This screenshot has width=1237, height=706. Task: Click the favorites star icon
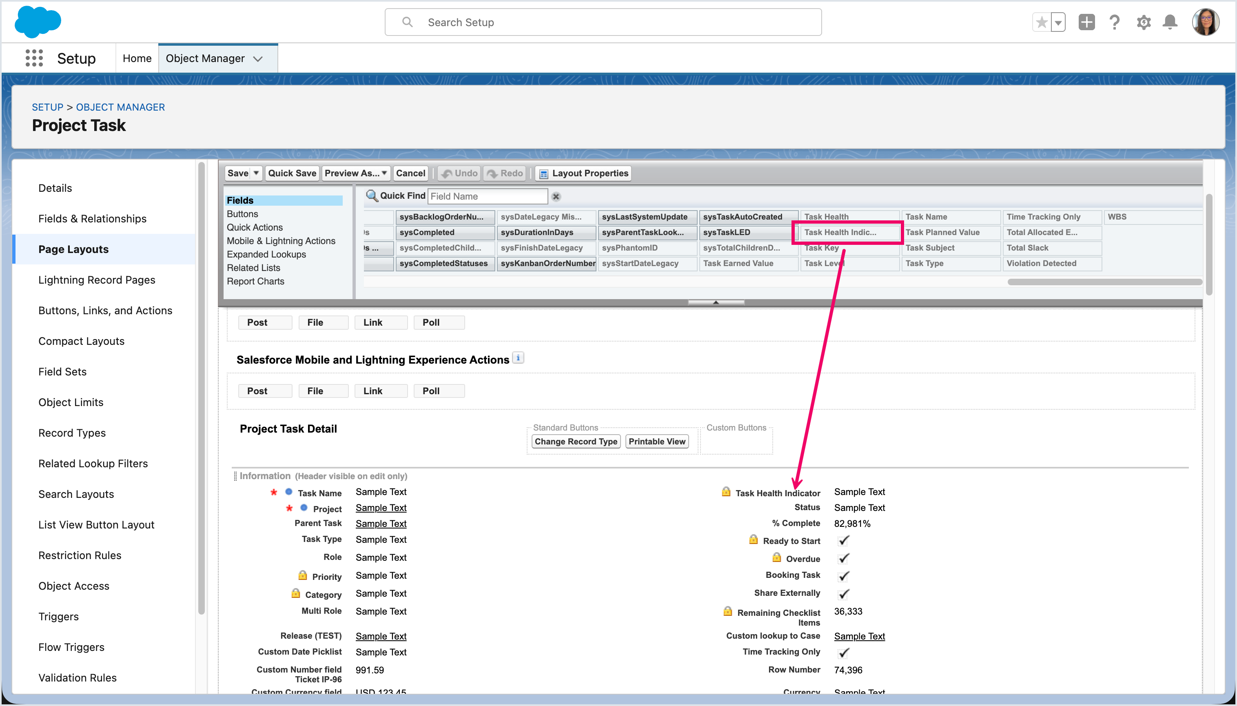coord(1041,22)
